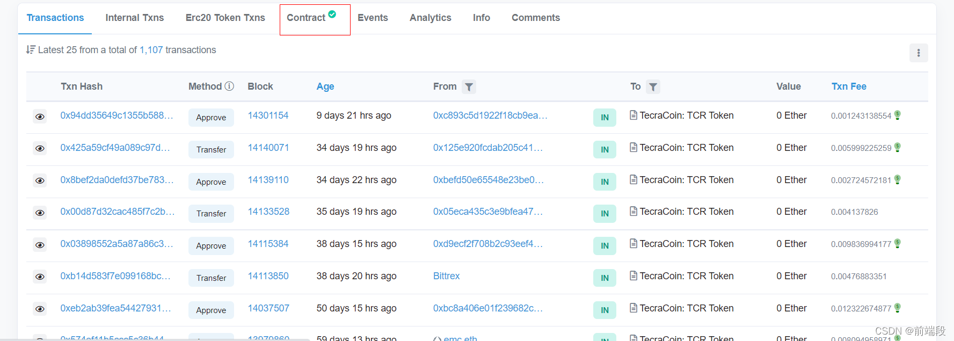
Task: Click gas bulb icon next to fee 0.009836994177
Action: (x=898, y=243)
